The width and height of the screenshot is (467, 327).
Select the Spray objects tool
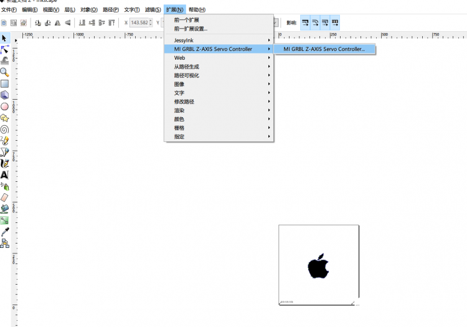click(x=4, y=186)
